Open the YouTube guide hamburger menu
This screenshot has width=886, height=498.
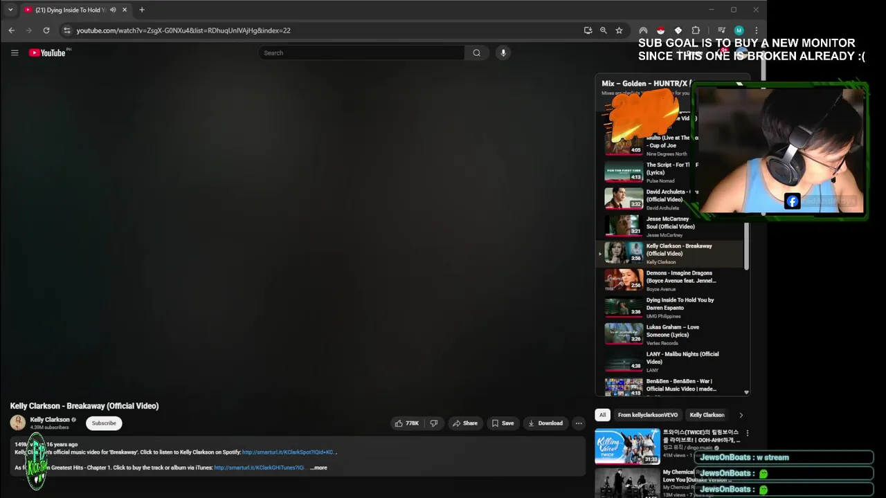coord(15,53)
